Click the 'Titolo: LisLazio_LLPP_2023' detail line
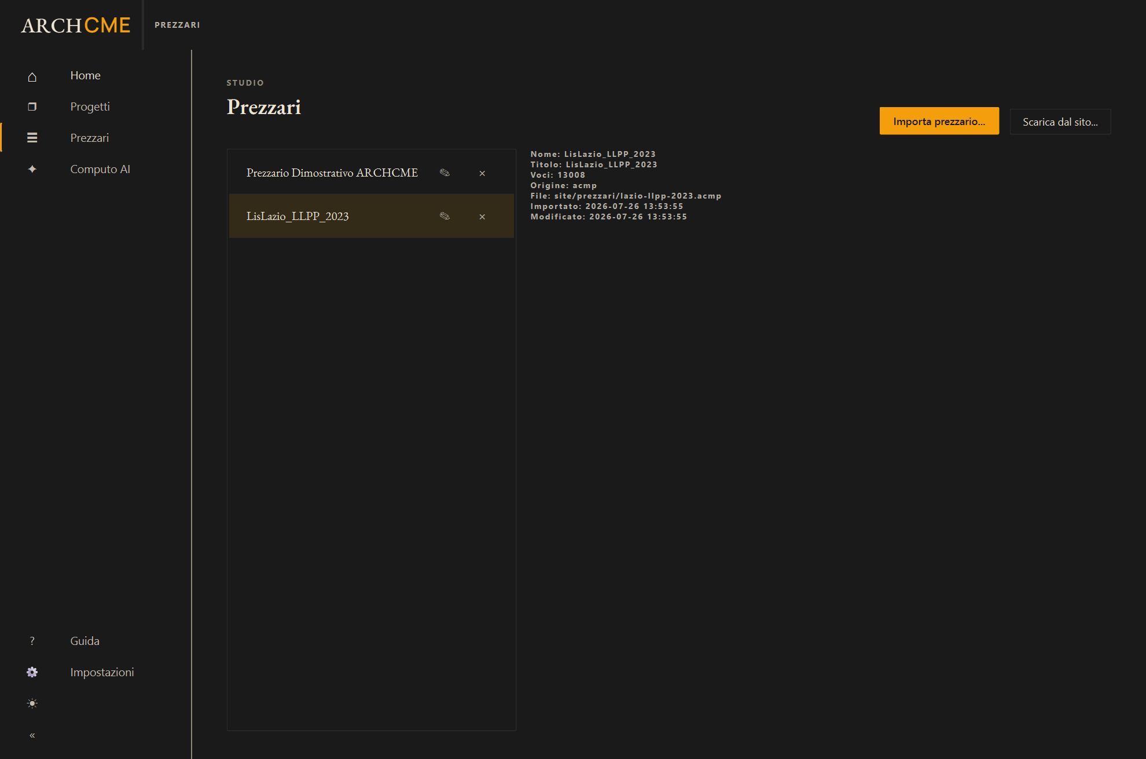1146x759 pixels. pyautogui.click(x=594, y=164)
